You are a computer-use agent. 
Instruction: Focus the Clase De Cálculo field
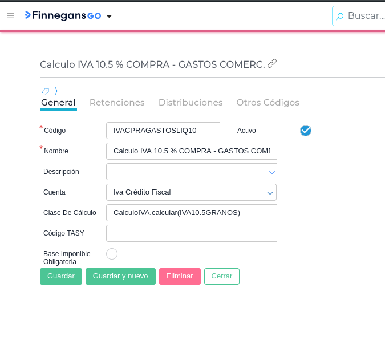point(192,213)
